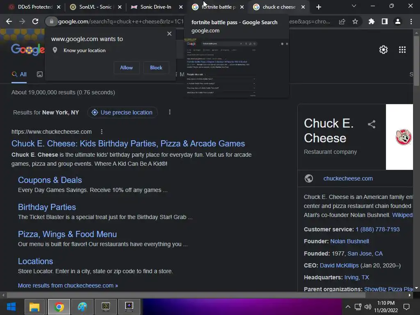Screen dimensions: 420x315
Task: Open network icon in system tray
Action: pos(358,307)
